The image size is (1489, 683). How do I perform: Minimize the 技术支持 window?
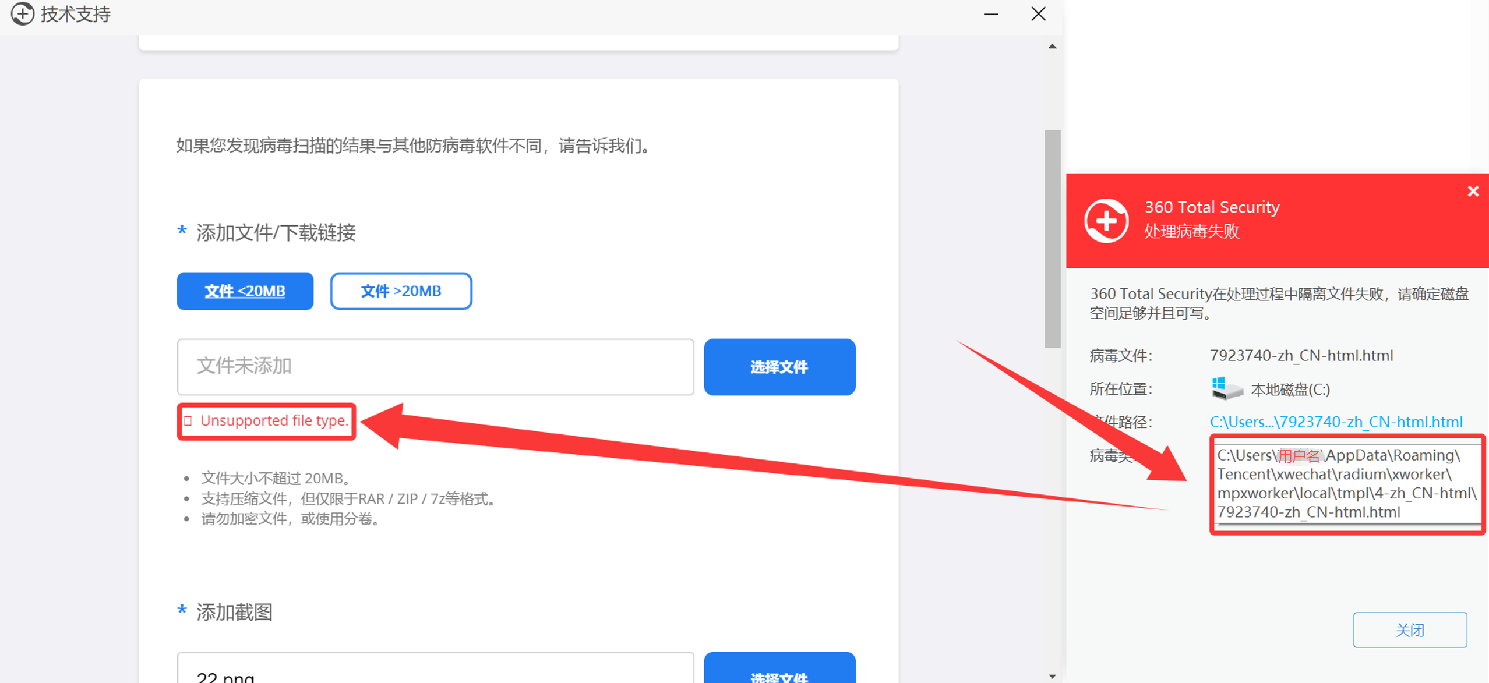[991, 13]
